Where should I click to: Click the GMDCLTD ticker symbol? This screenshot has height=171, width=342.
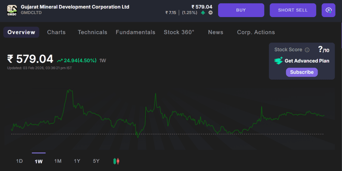click(31, 13)
